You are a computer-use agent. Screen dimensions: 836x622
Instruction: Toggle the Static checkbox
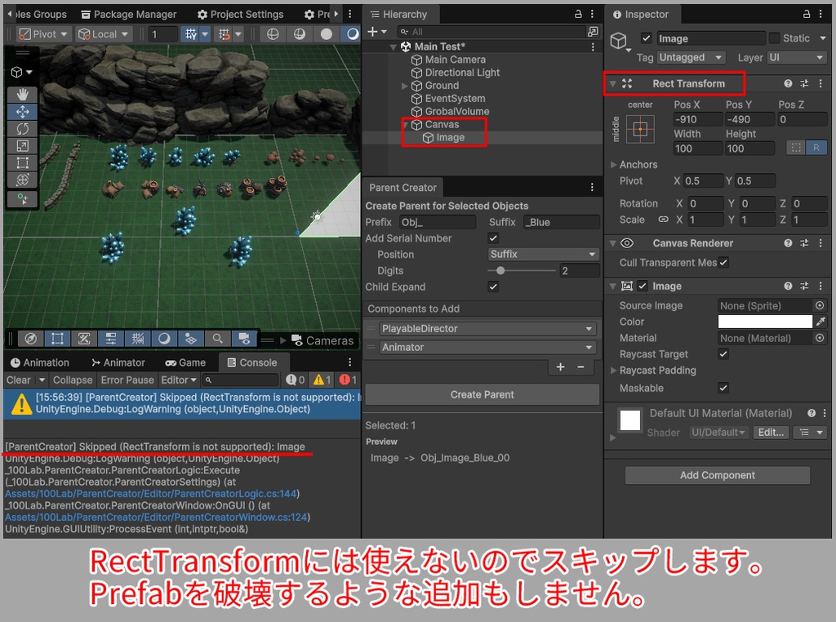coord(774,38)
